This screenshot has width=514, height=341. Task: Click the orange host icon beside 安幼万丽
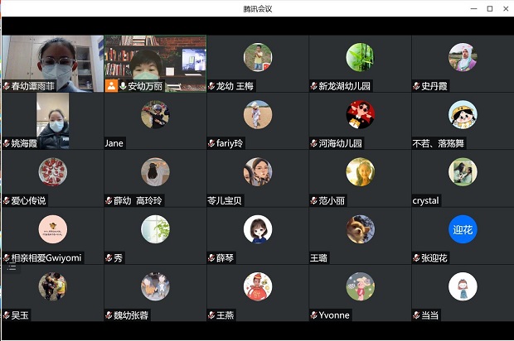[111, 86]
